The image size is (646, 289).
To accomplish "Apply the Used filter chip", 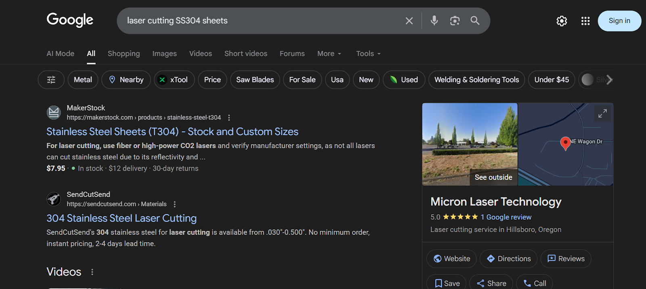I will tap(404, 80).
